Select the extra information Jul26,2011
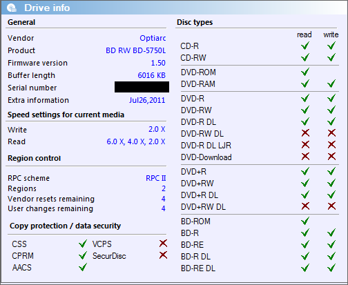This screenshot has height=285, width=348. (x=147, y=100)
